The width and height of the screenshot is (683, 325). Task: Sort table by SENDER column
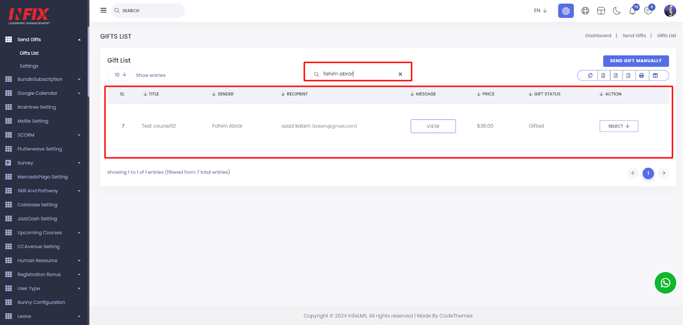click(223, 94)
